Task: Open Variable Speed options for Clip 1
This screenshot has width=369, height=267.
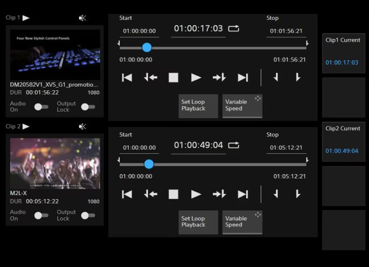Action: coord(242,105)
